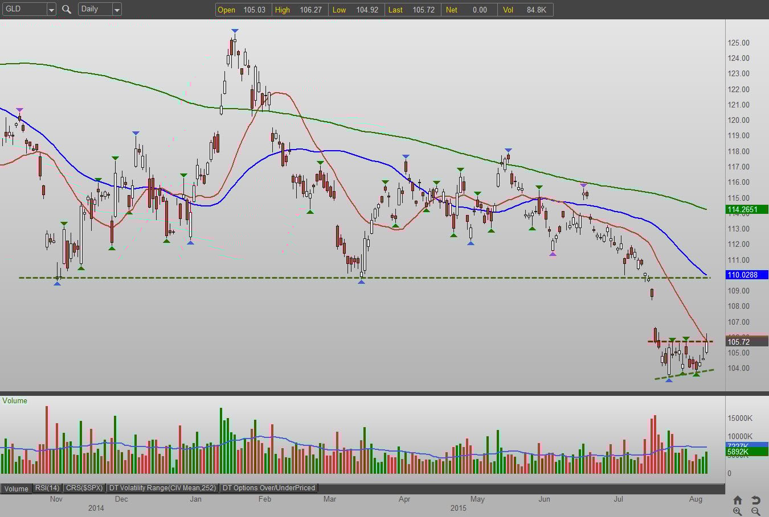This screenshot has width=769, height=517.
Task: Select the Volume indicator tab
Action: 17,489
